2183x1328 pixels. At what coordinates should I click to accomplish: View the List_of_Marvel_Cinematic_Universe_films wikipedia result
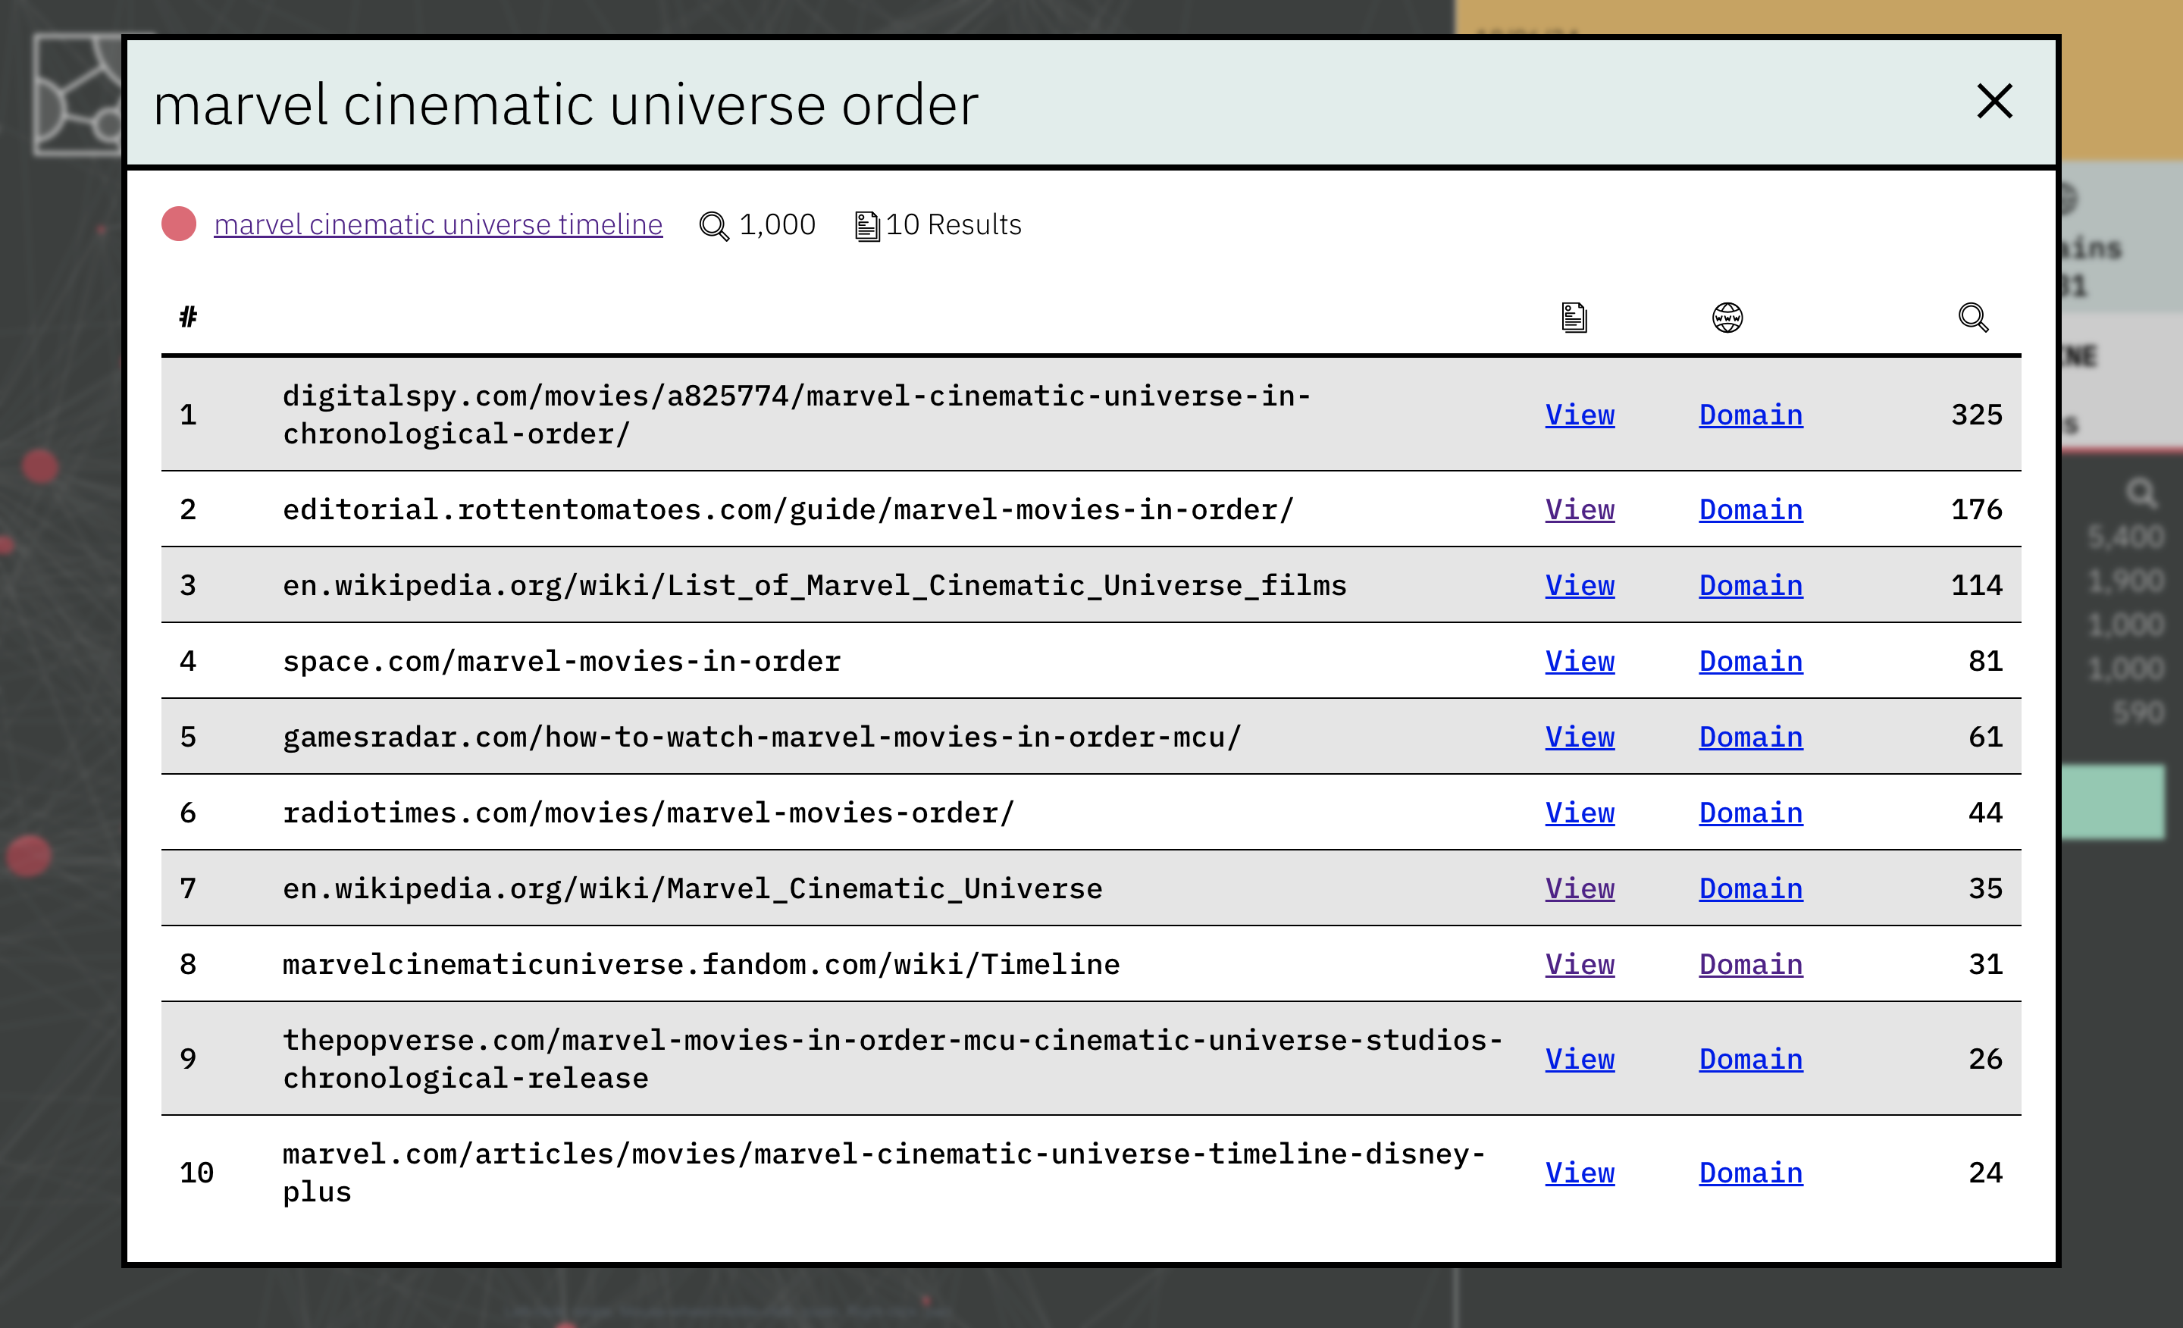tap(1580, 586)
